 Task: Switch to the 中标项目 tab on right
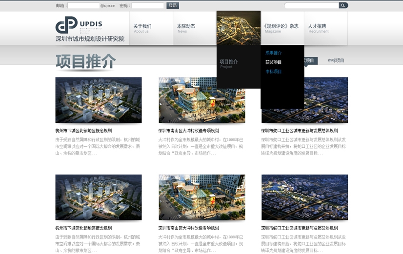pos(336,61)
